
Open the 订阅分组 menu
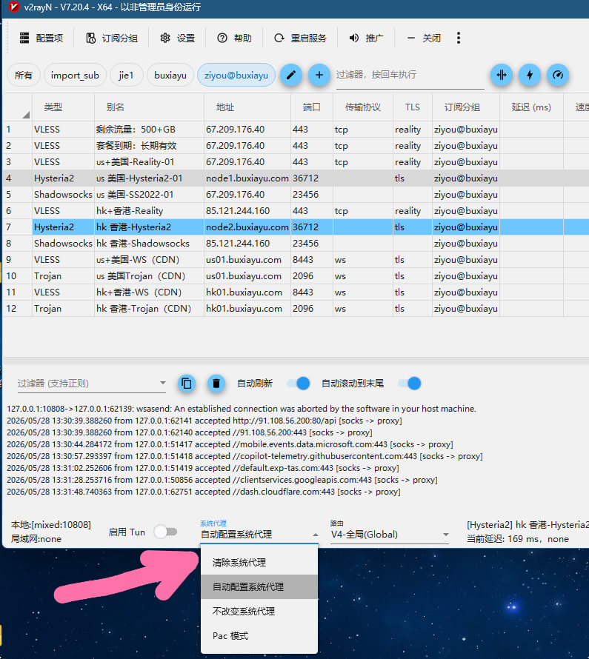(112, 39)
